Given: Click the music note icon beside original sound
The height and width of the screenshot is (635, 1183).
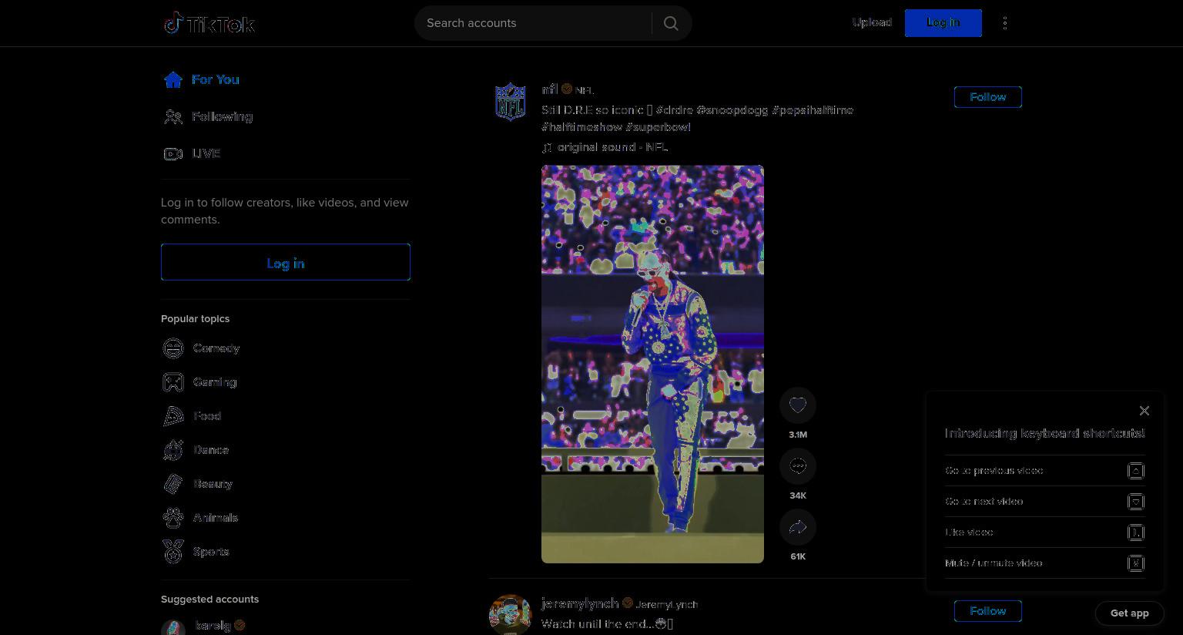Looking at the screenshot, I should pos(547,147).
